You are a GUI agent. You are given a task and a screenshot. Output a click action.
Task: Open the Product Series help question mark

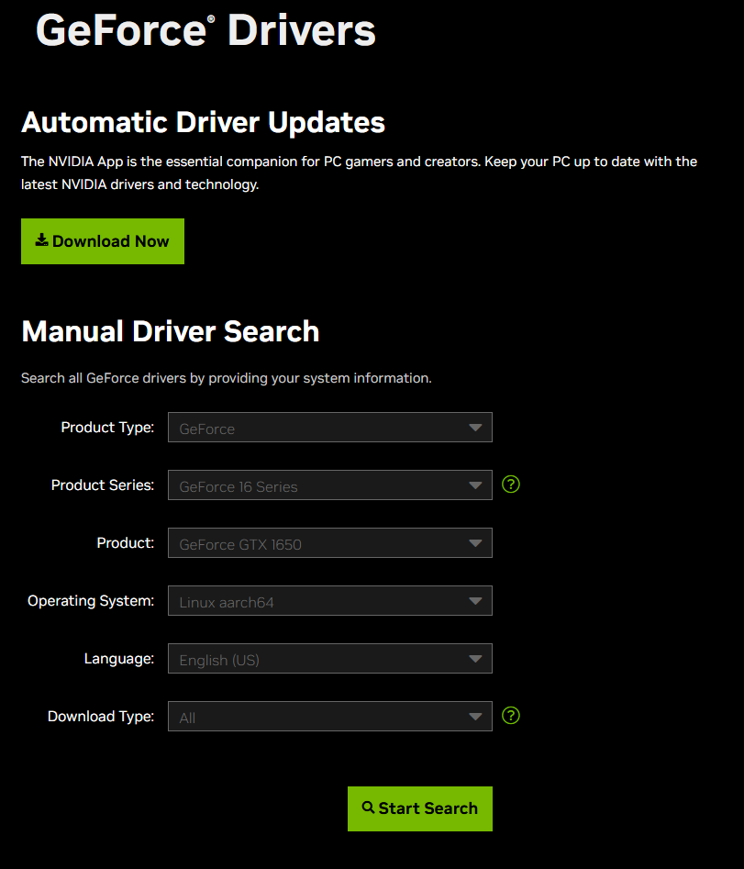[x=511, y=484]
